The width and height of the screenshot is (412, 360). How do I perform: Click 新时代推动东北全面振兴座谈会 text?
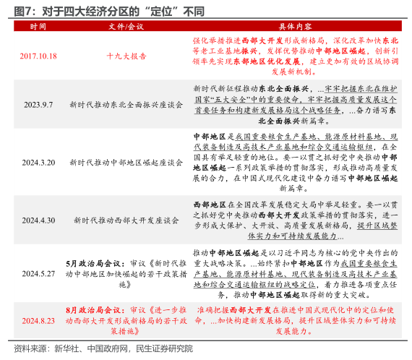pyautogui.click(x=126, y=105)
